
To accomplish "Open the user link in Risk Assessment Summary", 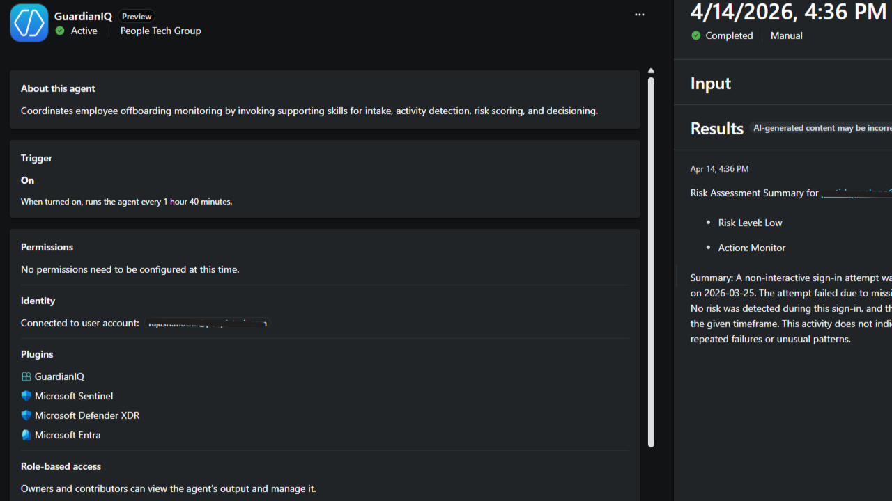I will pos(856,193).
